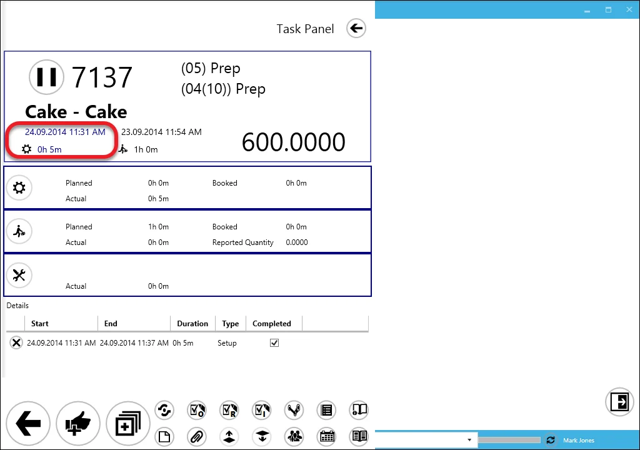The width and height of the screenshot is (640, 450).
Task: Open the attachments paperclip icon
Action: pos(197,436)
